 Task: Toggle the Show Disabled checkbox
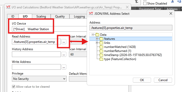click(145, 3)
